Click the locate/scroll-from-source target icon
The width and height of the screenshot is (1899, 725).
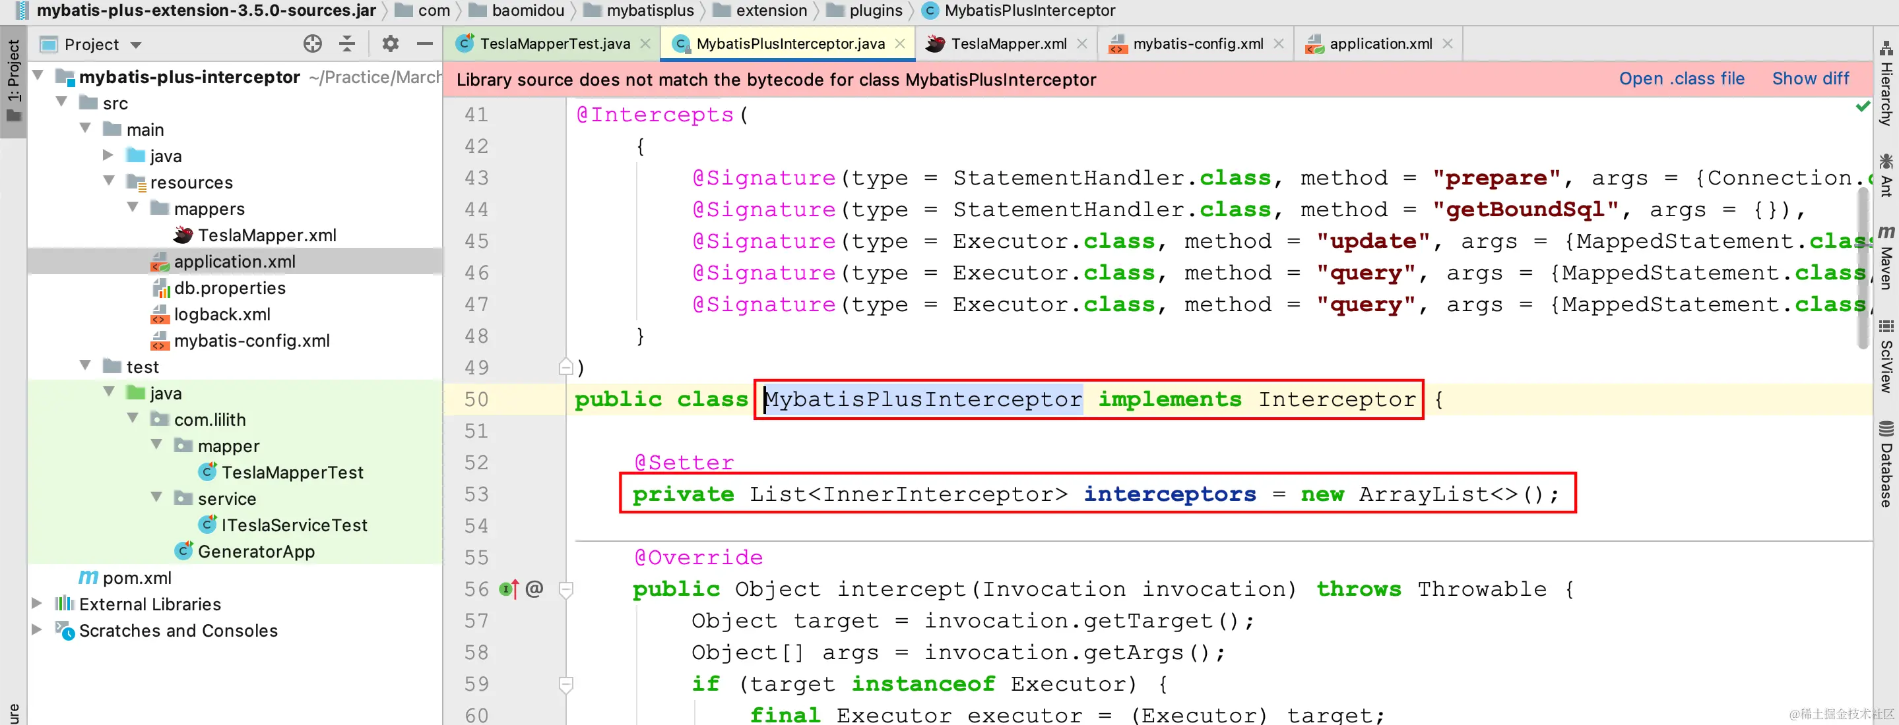click(313, 44)
